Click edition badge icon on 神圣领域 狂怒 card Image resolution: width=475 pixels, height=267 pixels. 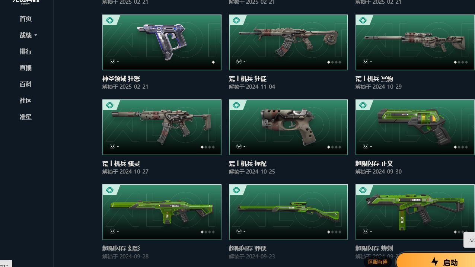click(x=110, y=20)
